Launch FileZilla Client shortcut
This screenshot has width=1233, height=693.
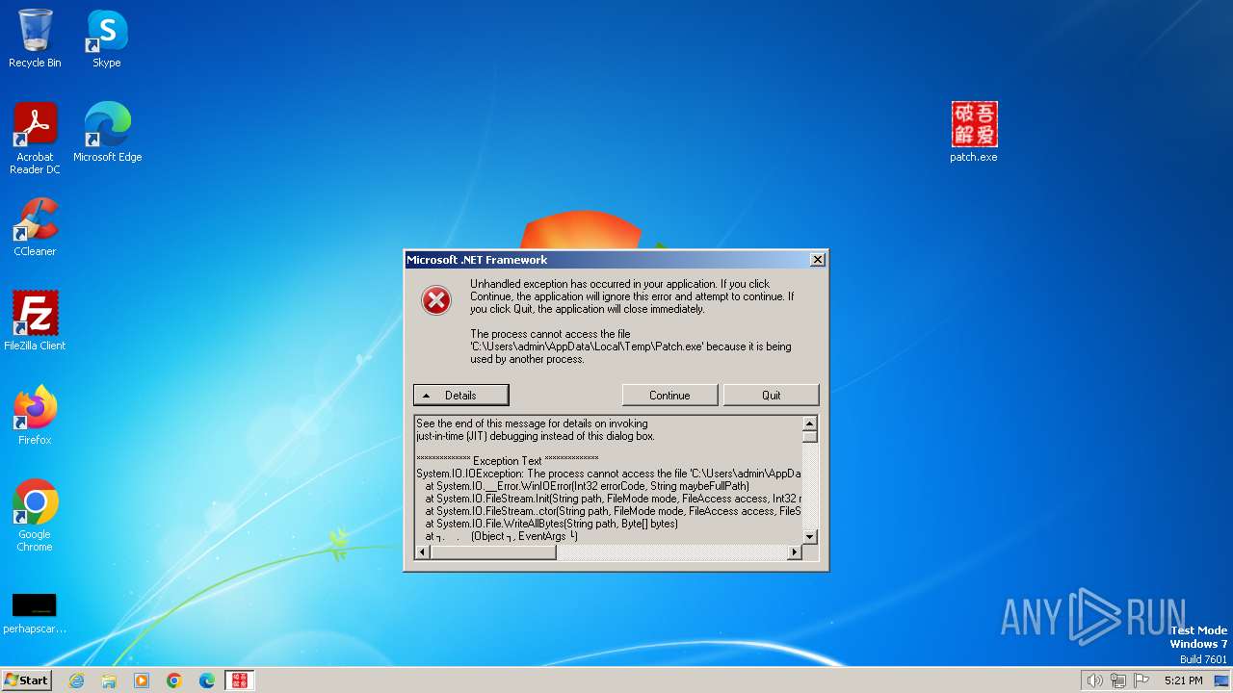click(x=35, y=321)
